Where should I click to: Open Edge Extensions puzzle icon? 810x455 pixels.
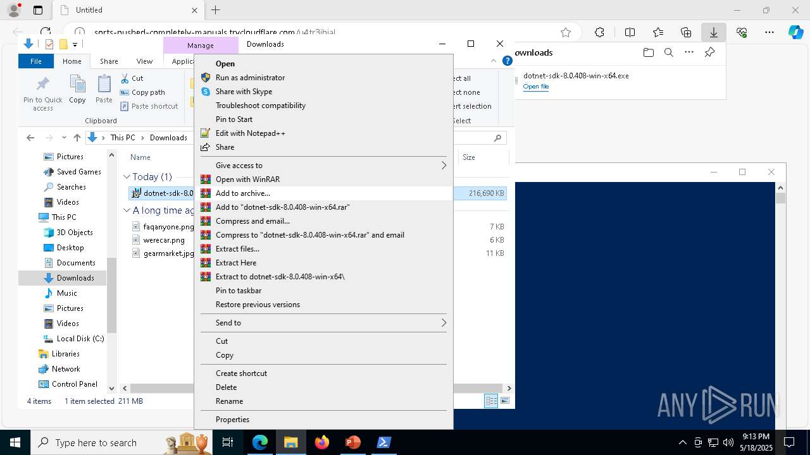pyautogui.click(x=599, y=32)
